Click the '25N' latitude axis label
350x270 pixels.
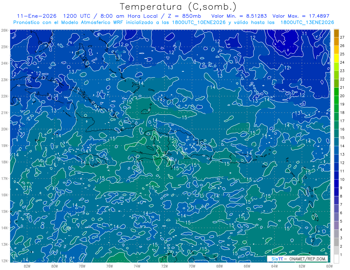pos(4,47)
